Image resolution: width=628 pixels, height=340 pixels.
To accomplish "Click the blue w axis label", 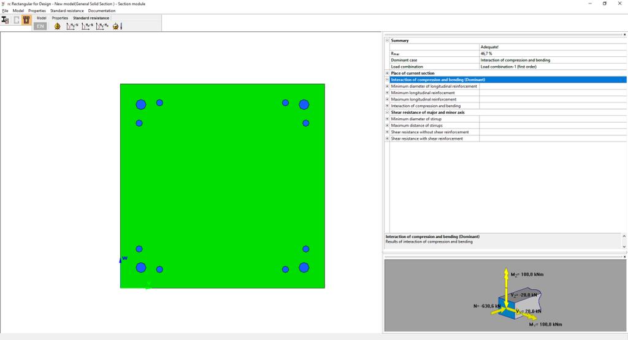I will coord(124,258).
